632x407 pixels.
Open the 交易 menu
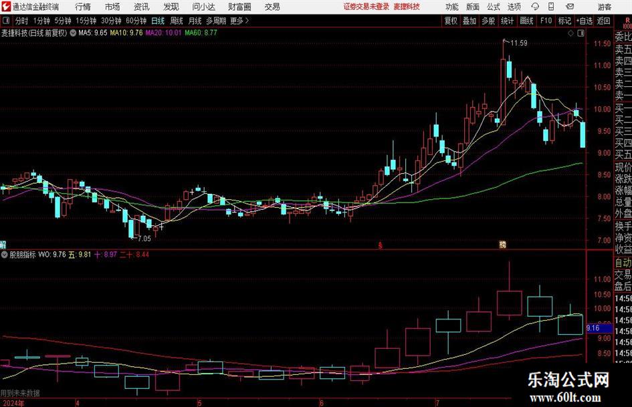(x=272, y=7)
